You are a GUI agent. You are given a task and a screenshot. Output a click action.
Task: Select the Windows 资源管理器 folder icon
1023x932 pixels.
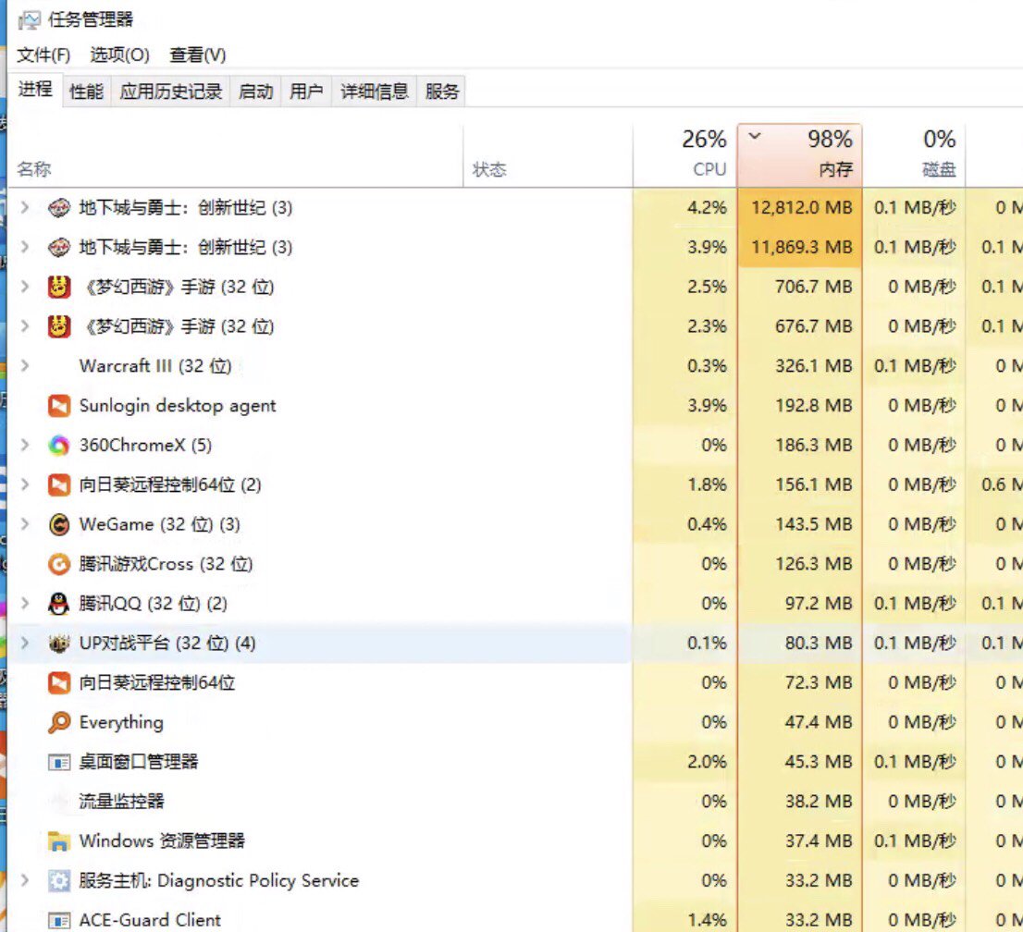click(58, 841)
